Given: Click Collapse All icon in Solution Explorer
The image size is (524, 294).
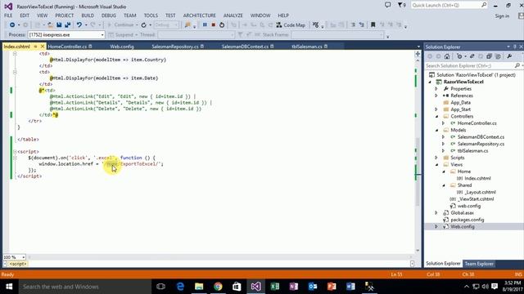Looking at the screenshot, I should click(x=489, y=56).
